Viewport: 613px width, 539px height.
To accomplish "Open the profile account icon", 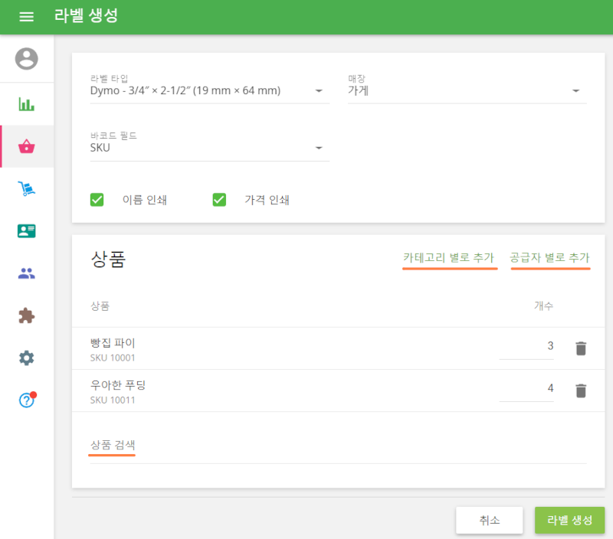I will [x=26, y=59].
